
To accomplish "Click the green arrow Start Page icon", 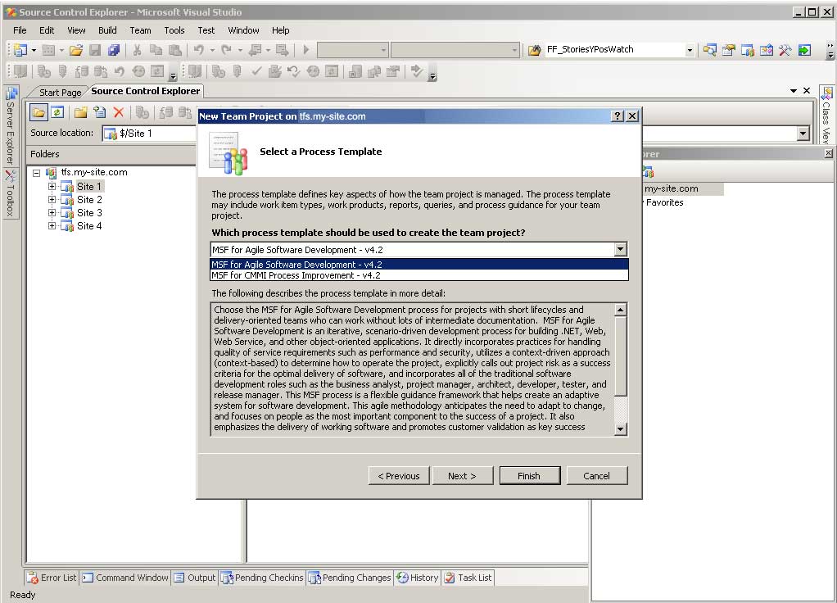I will coord(804,50).
